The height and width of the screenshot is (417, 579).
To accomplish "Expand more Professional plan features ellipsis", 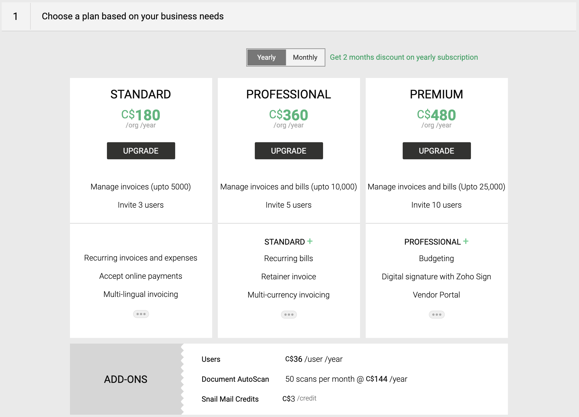I will coord(289,315).
